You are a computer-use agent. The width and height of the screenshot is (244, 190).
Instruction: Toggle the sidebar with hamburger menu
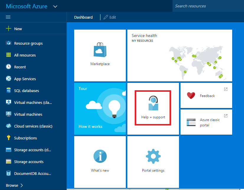[8, 17]
